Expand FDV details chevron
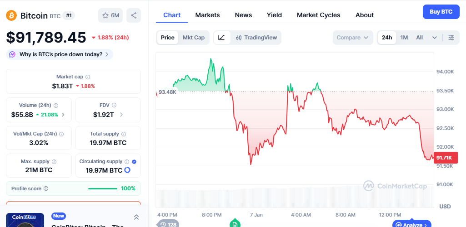Viewport: 466px width, 227px height. tap(121, 115)
